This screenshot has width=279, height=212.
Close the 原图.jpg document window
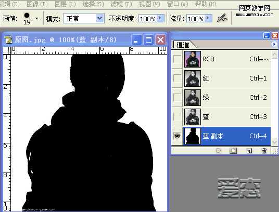pos(161,39)
